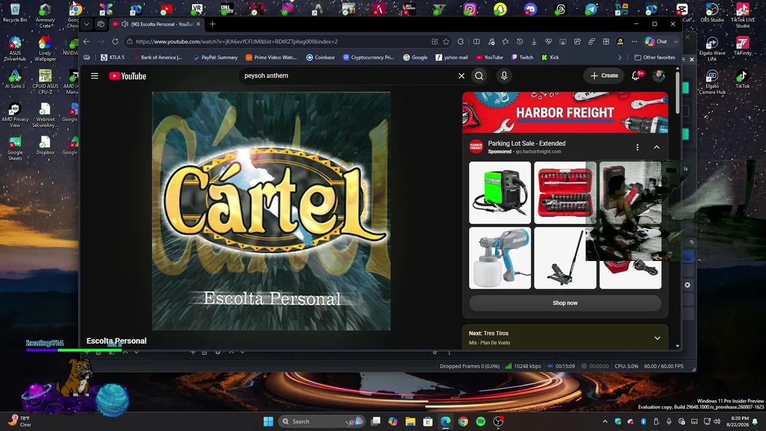Open Coinbase bookmark
This screenshot has width=766, height=431.
tap(320, 57)
